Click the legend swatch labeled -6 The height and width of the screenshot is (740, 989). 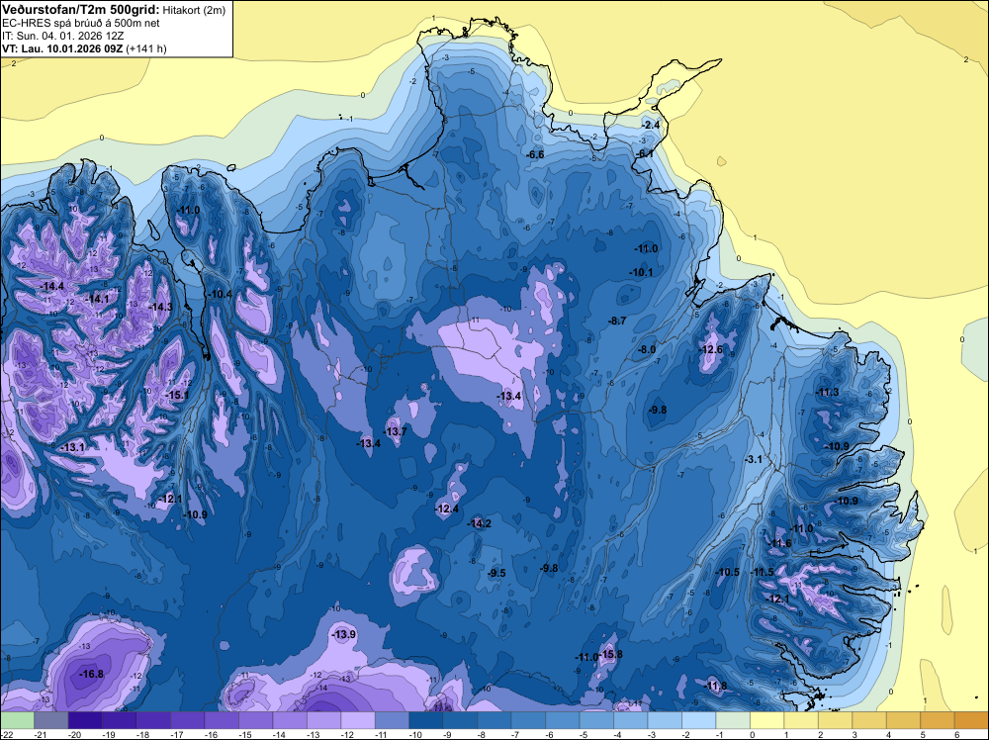562,720
